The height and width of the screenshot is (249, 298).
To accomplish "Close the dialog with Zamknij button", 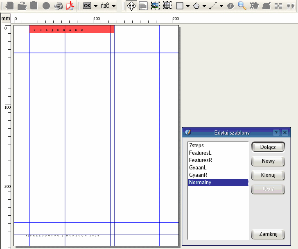I will pyautogui.click(x=268, y=234).
